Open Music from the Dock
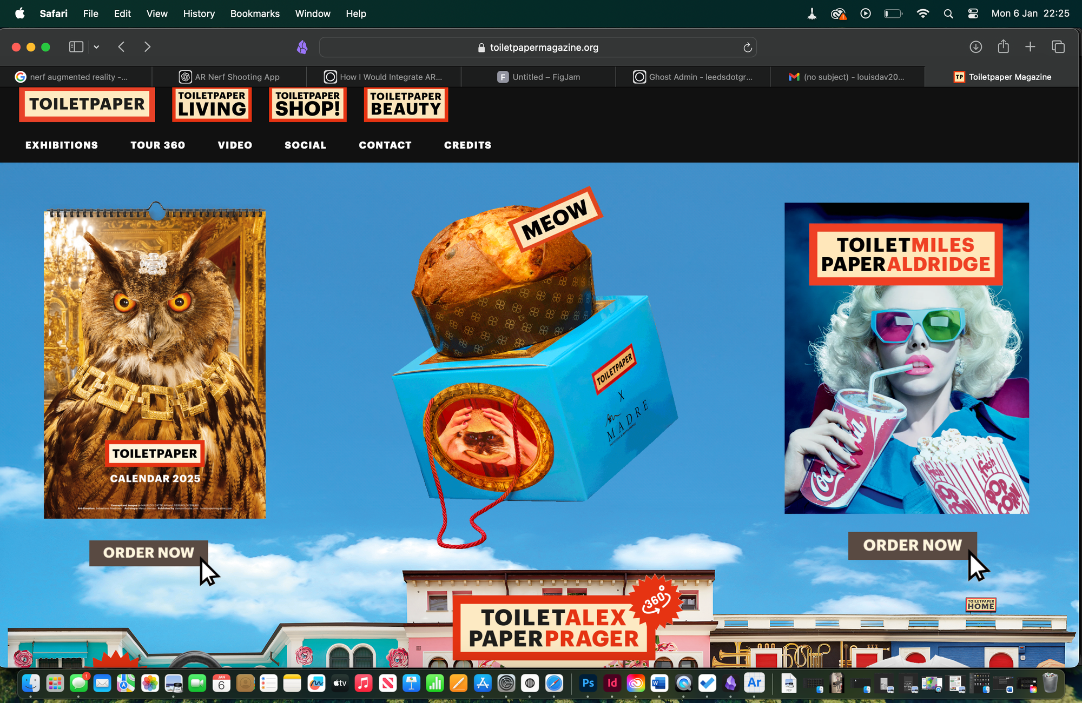 (x=364, y=684)
